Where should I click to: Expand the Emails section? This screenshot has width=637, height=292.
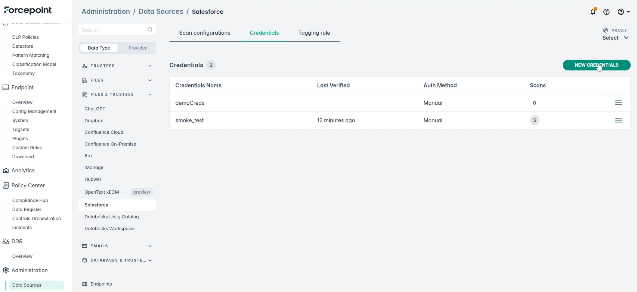tap(150, 246)
